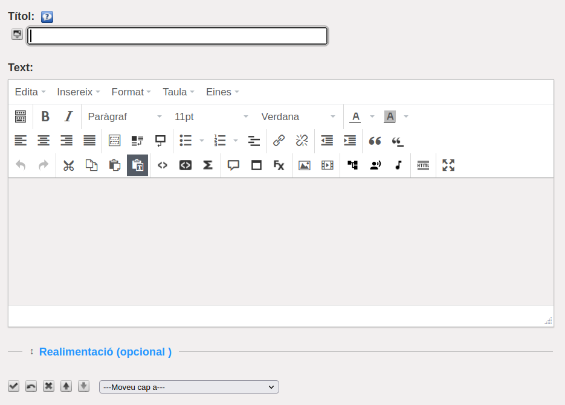Click the undo arrow in editor toolbar
This screenshot has width=565, height=405.
click(x=21, y=165)
